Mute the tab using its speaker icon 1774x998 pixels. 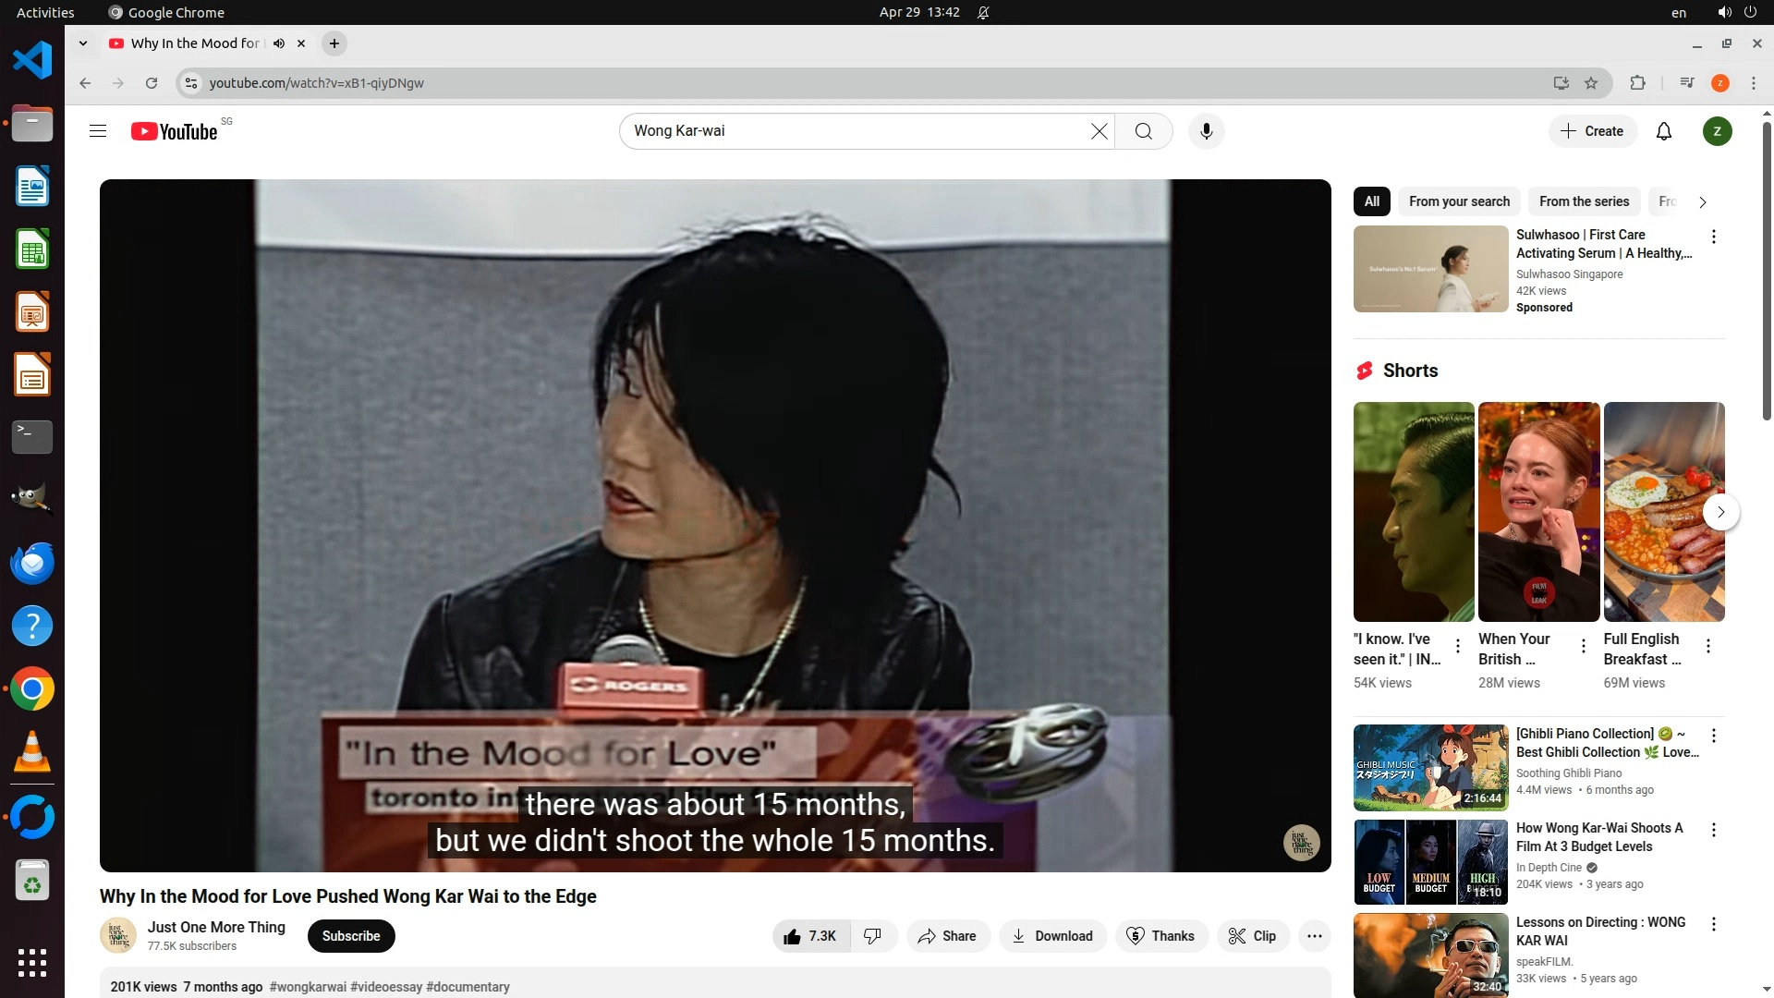[x=279, y=43]
